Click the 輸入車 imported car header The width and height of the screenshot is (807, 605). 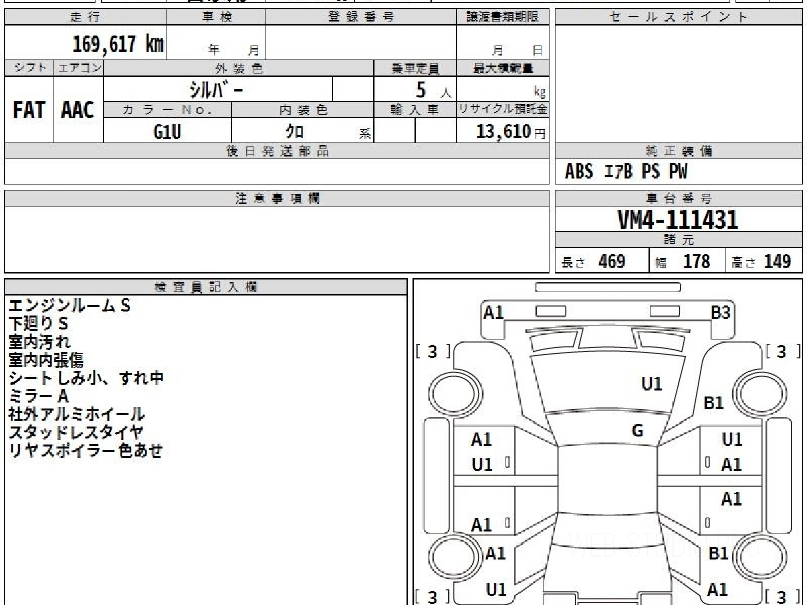pyautogui.click(x=415, y=110)
